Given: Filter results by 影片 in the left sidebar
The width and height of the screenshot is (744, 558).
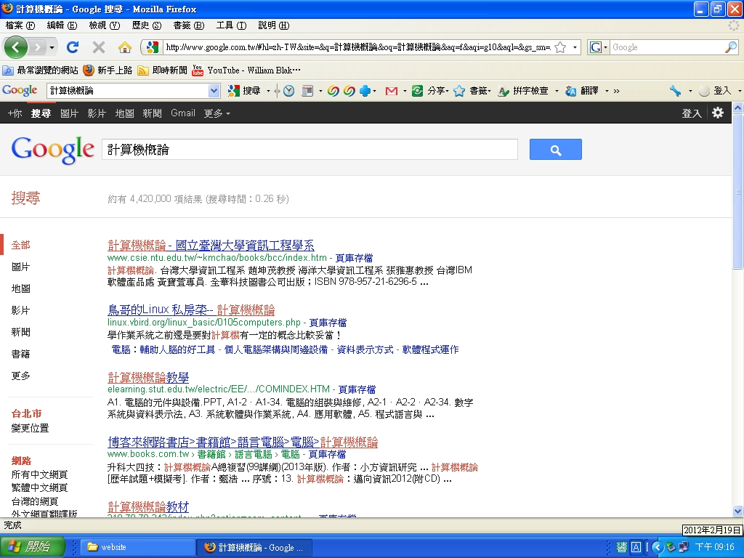Looking at the screenshot, I should [20, 310].
